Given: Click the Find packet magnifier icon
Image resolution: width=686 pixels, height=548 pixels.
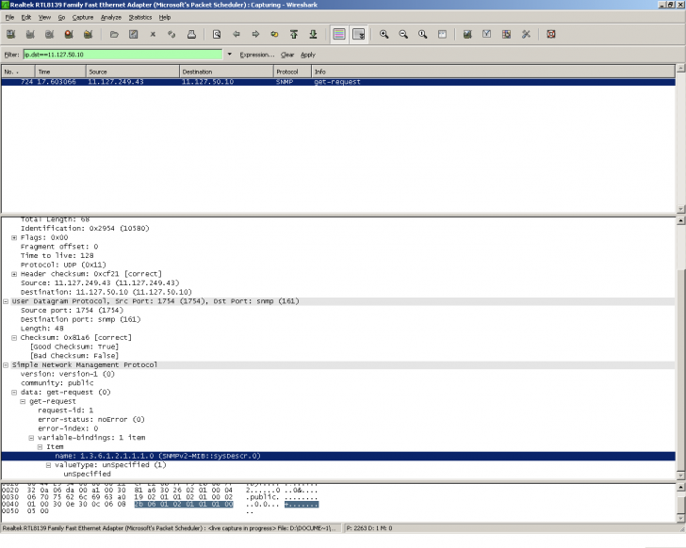Looking at the screenshot, I should pyautogui.click(x=216, y=35).
